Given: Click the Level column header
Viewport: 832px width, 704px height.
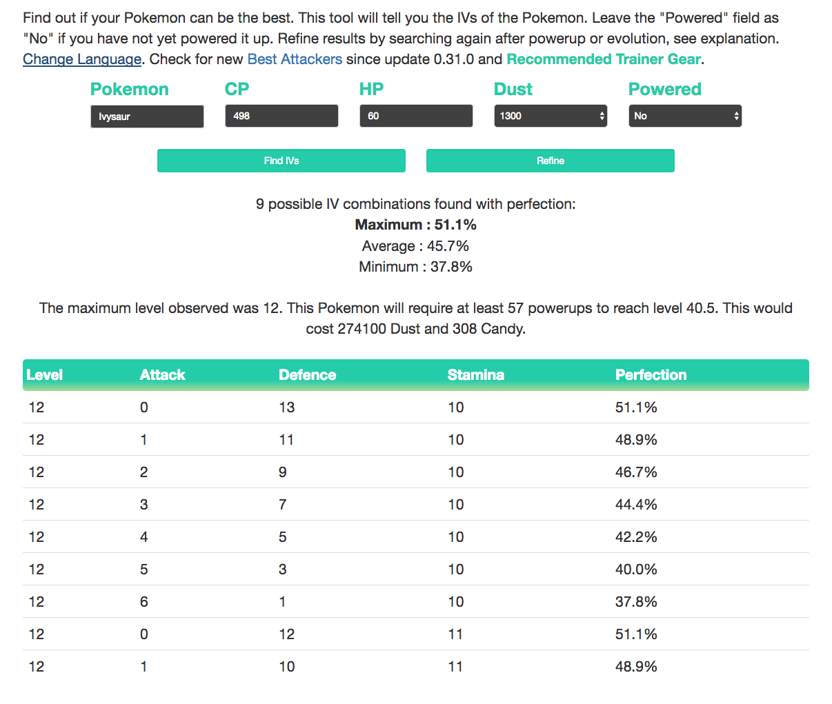Looking at the screenshot, I should tap(44, 375).
